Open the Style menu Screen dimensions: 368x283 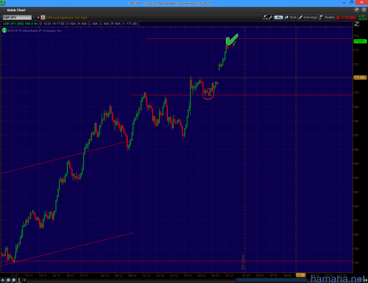click(x=291, y=17)
